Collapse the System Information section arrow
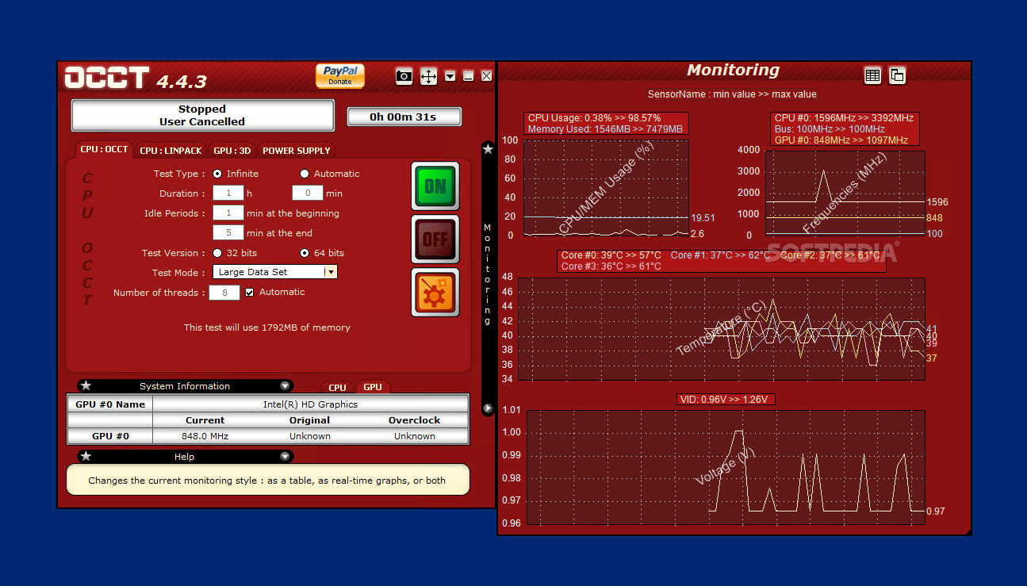 point(285,386)
